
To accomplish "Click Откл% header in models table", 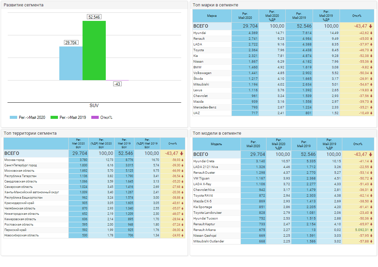I will click(x=358, y=144).
